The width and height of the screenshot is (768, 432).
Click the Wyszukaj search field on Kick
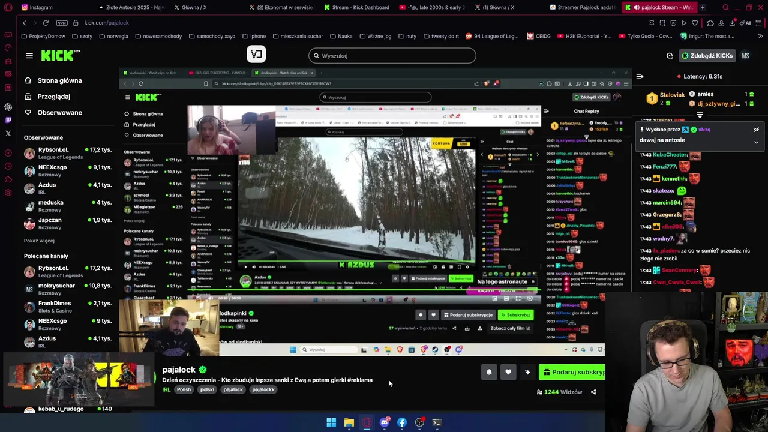click(392, 56)
